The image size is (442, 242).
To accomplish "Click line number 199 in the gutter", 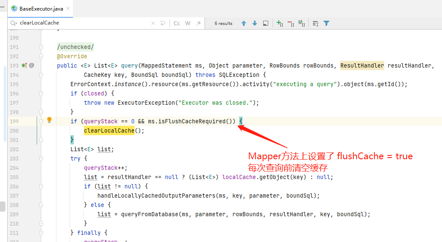I will (14, 122).
